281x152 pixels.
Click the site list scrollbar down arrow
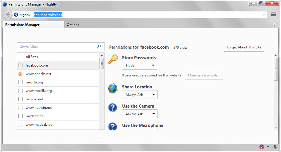pyautogui.click(x=102, y=127)
